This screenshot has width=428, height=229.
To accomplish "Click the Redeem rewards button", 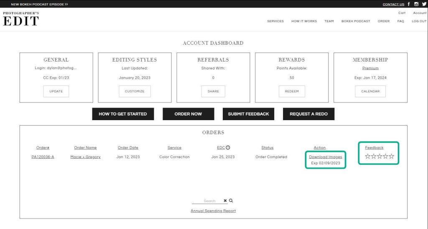I will (292, 91).
